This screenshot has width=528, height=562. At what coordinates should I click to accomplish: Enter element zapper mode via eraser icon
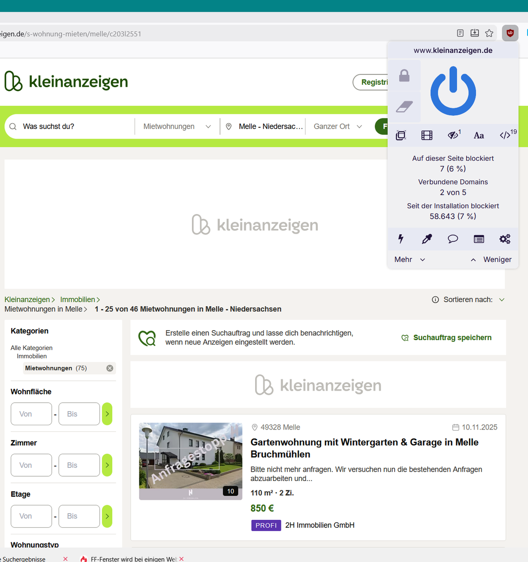404,107
